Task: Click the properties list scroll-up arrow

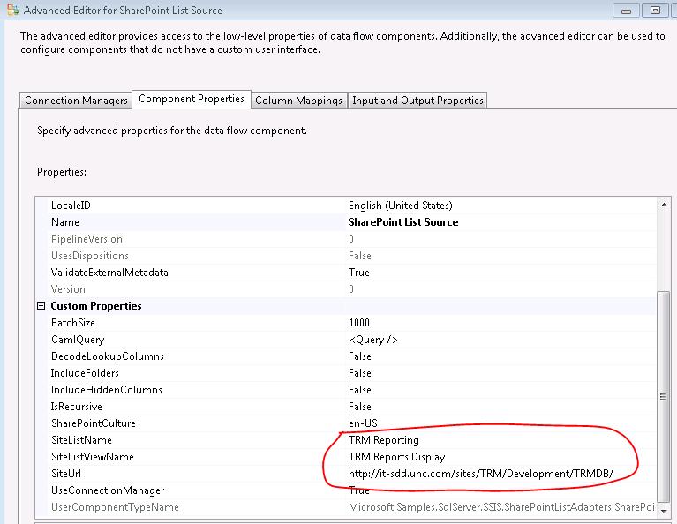Action: [x=663, y=206]
